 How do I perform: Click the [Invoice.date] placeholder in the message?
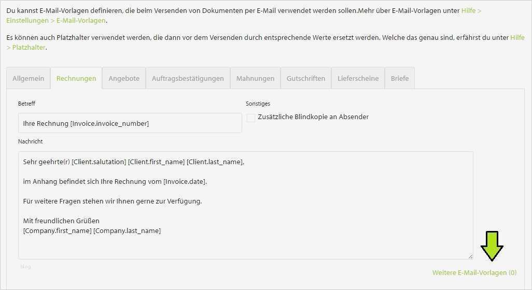click(x=185, y=182)
